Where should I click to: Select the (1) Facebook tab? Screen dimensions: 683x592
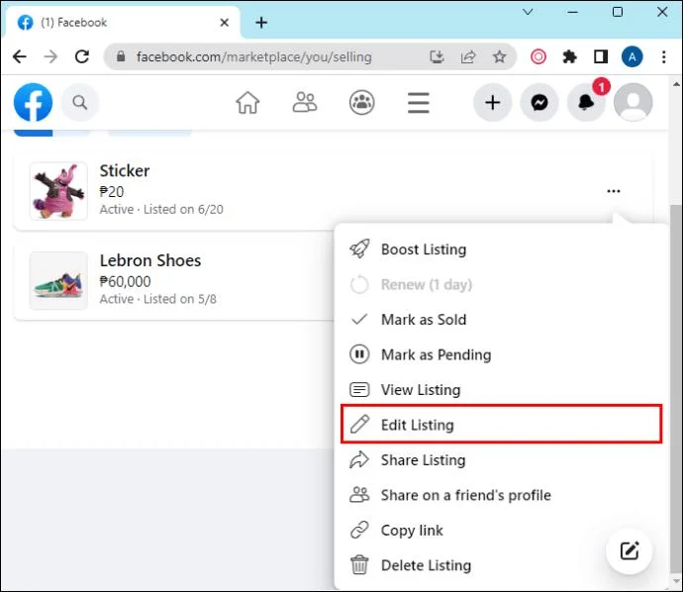123,22
